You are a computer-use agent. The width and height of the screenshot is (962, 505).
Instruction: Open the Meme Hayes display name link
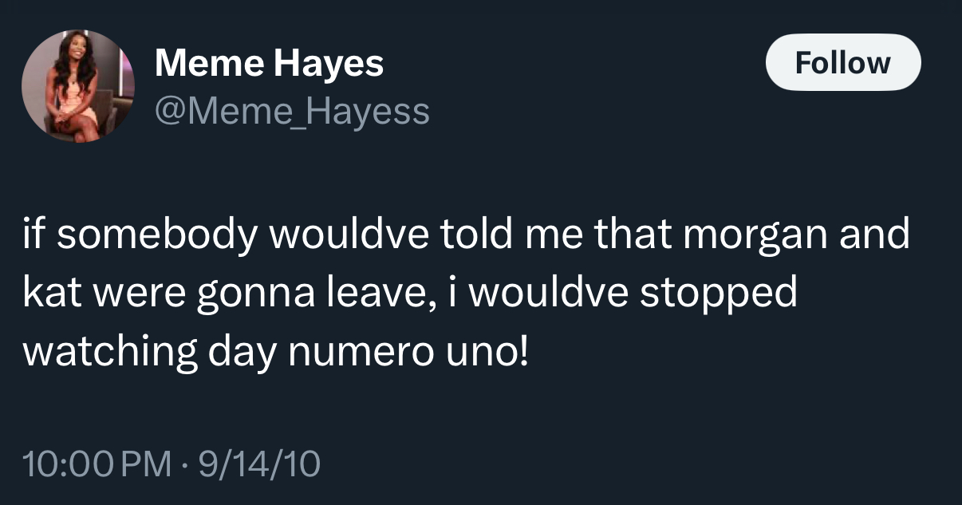coord(269,63)
